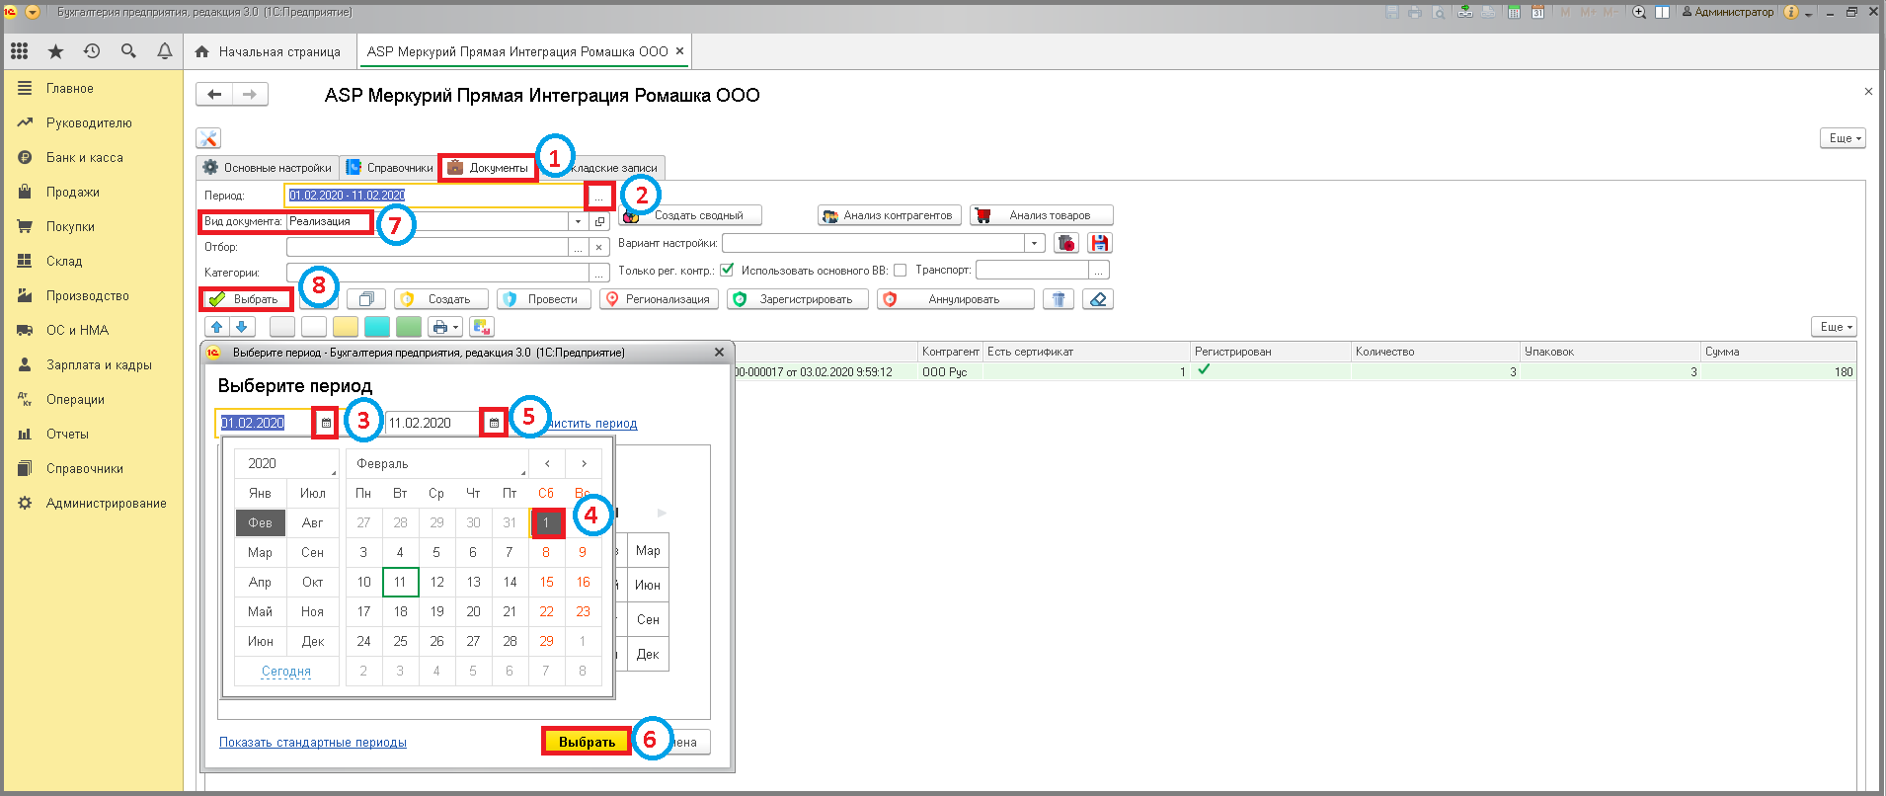Expand Вариант настройки dropdown arrow
The height and width of the screenshot is (796, 1886).
(1034, 243)
